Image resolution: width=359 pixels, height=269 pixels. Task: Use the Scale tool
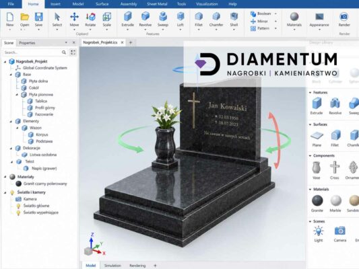coord(106,17)
